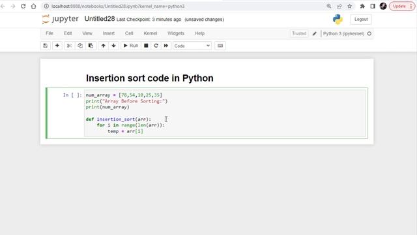The height and width of the screenshot is (235, 417).
Task: Open the Insert menu
Action: point(109,33)
